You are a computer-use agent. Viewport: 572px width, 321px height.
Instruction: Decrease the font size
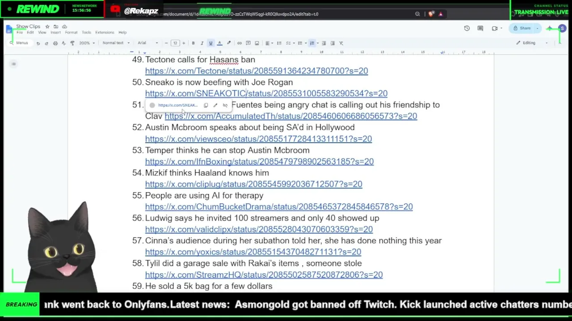[x=166, y=43]
